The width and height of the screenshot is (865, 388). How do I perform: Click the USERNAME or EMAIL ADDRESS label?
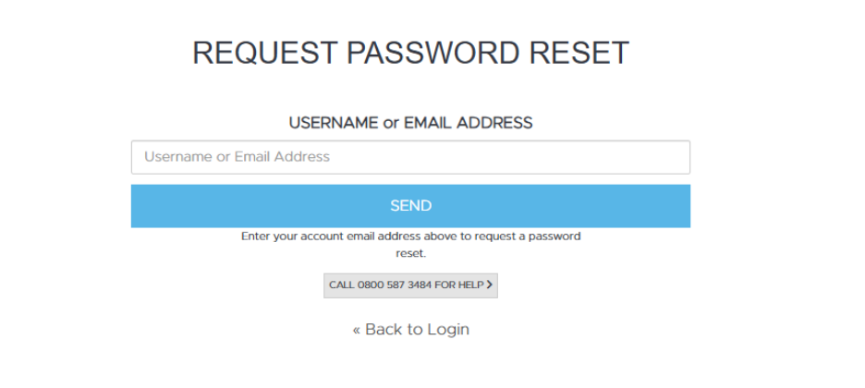pyautogui.click(x=410, y=123)
